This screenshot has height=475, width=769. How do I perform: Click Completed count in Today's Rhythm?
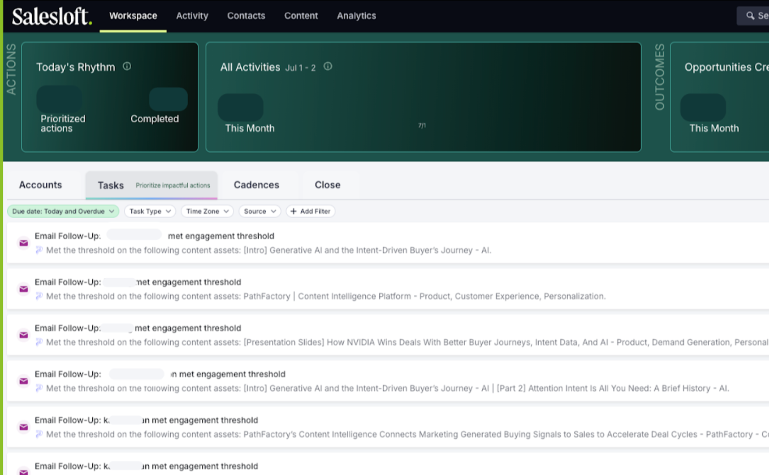(155, 119)
